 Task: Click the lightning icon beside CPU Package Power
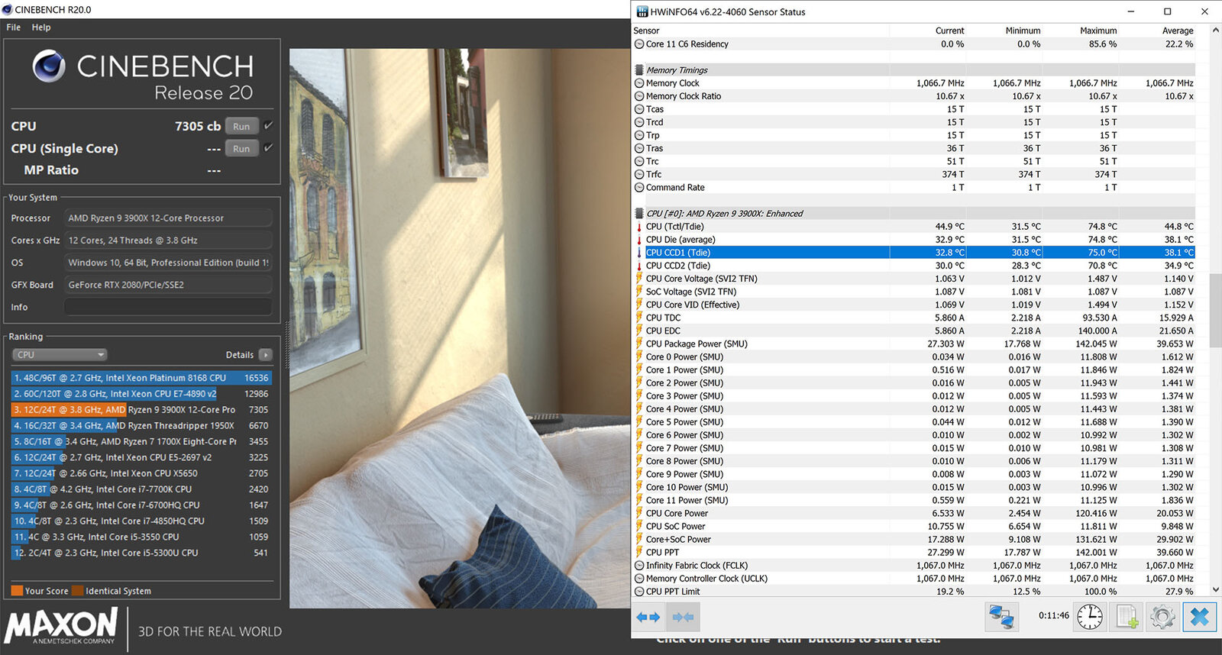[x=639, y=344]
